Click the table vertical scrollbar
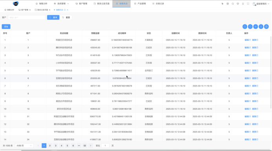Viewport: 272px width, 151px height. pos(271,72)
